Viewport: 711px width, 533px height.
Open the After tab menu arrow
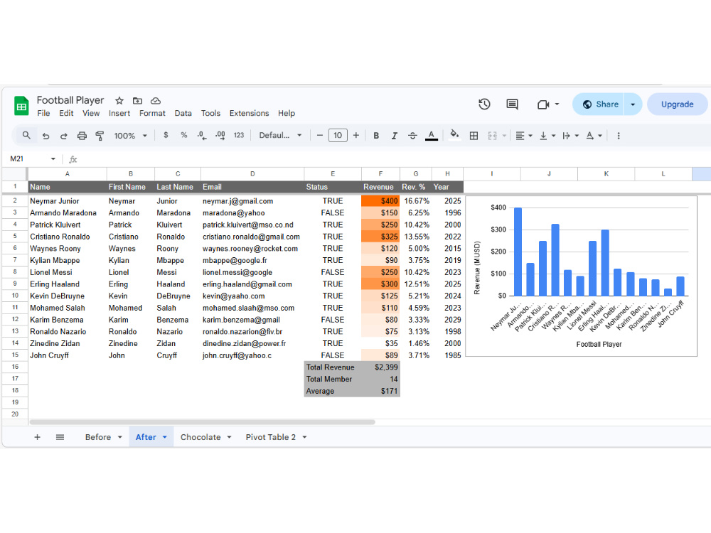(165, 437)
